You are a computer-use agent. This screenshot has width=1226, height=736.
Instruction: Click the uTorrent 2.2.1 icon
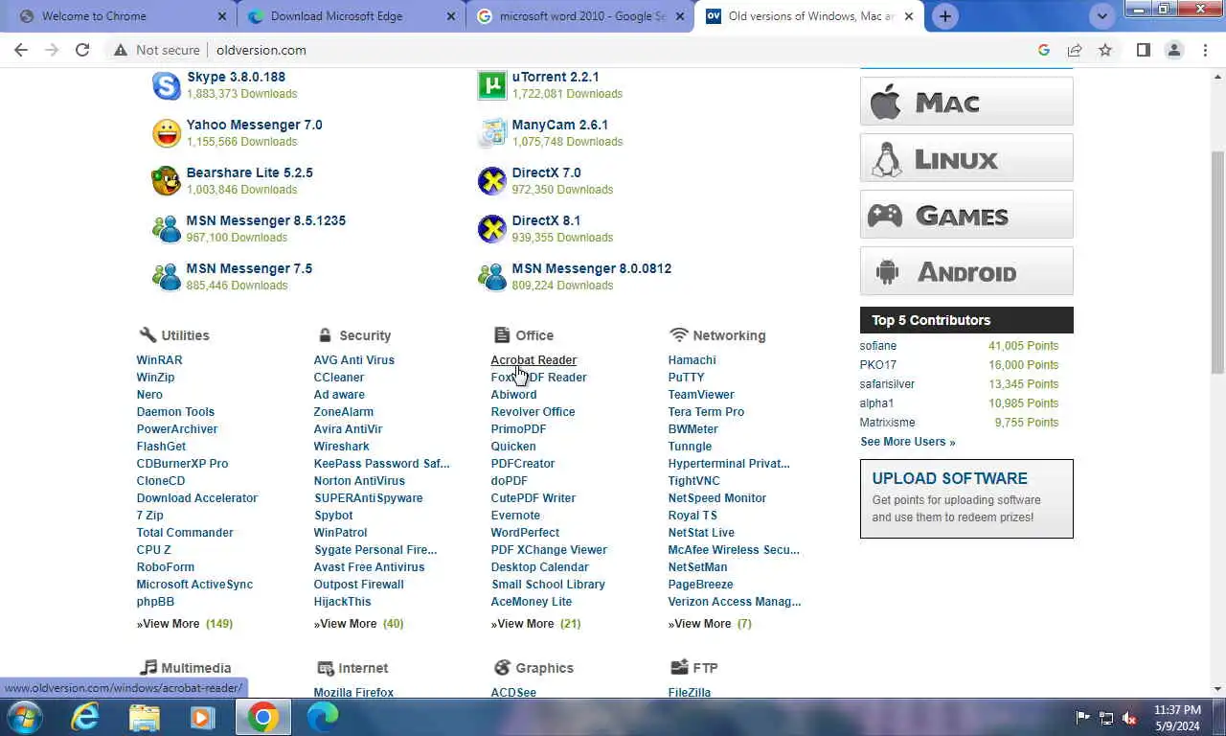pos(491,85)
